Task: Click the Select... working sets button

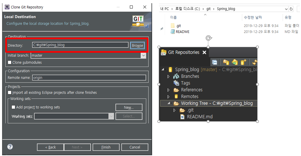Action: [x=129, y=116]
